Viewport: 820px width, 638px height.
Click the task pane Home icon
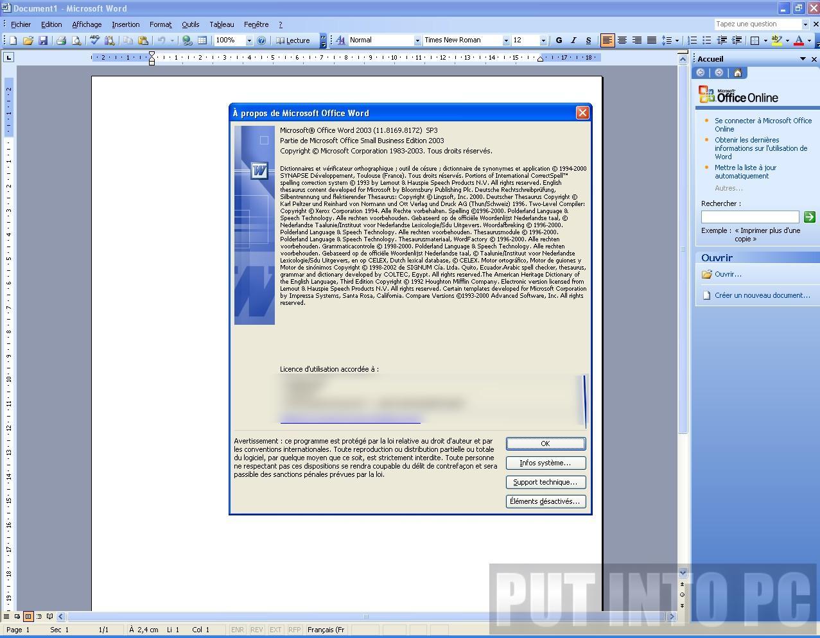point(737,73)
